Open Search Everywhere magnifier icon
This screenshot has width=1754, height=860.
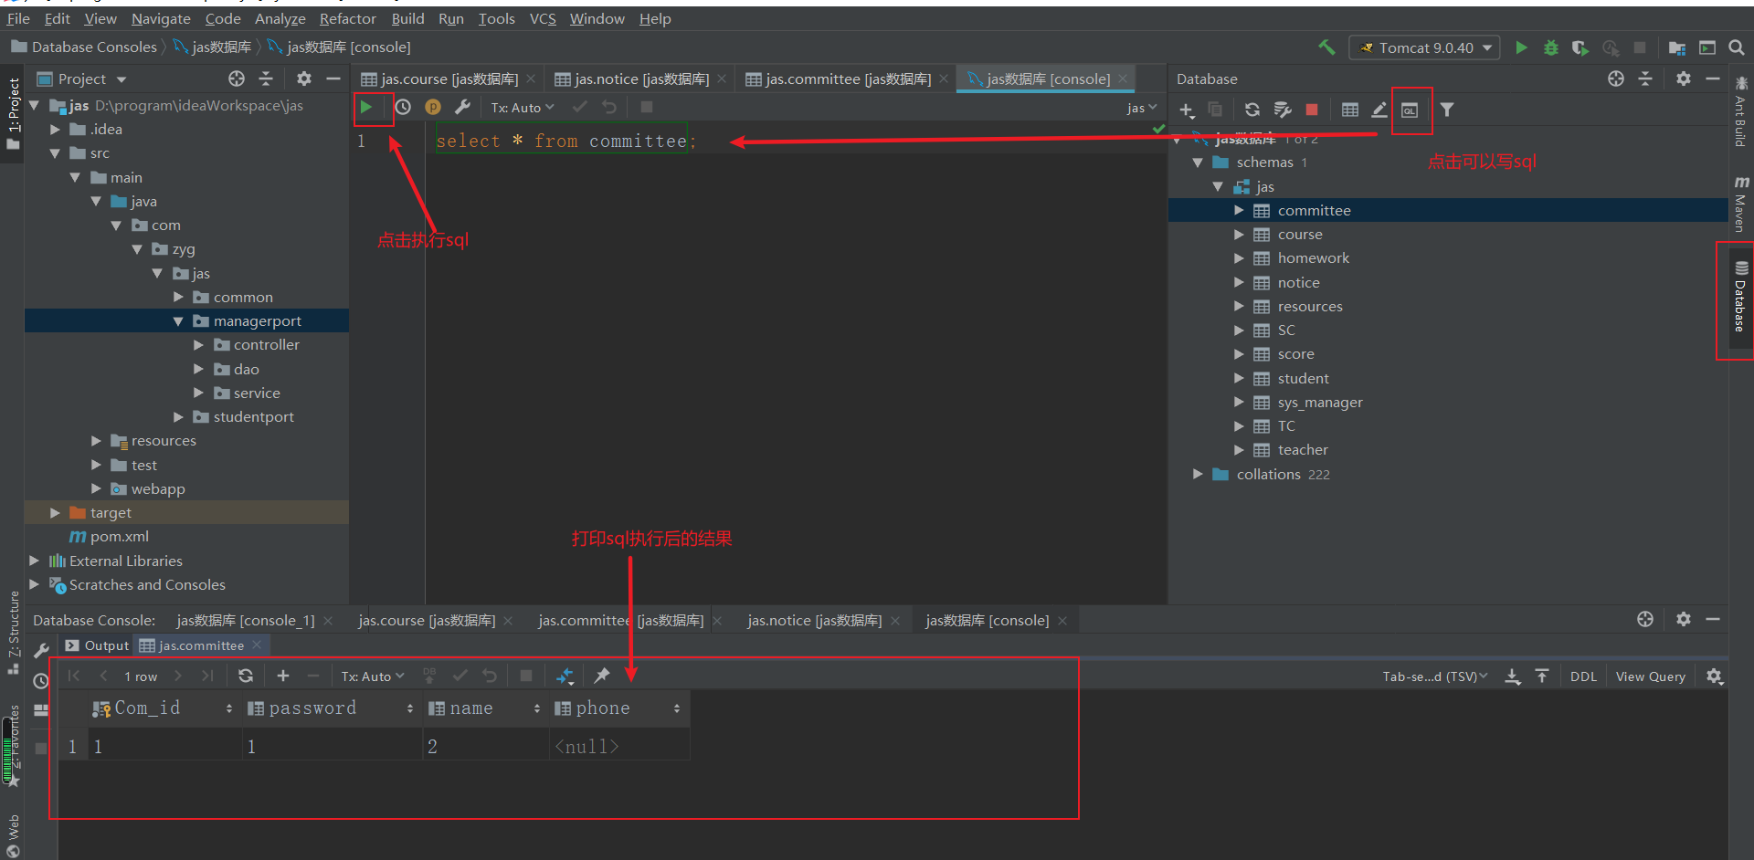(1737, 47)
